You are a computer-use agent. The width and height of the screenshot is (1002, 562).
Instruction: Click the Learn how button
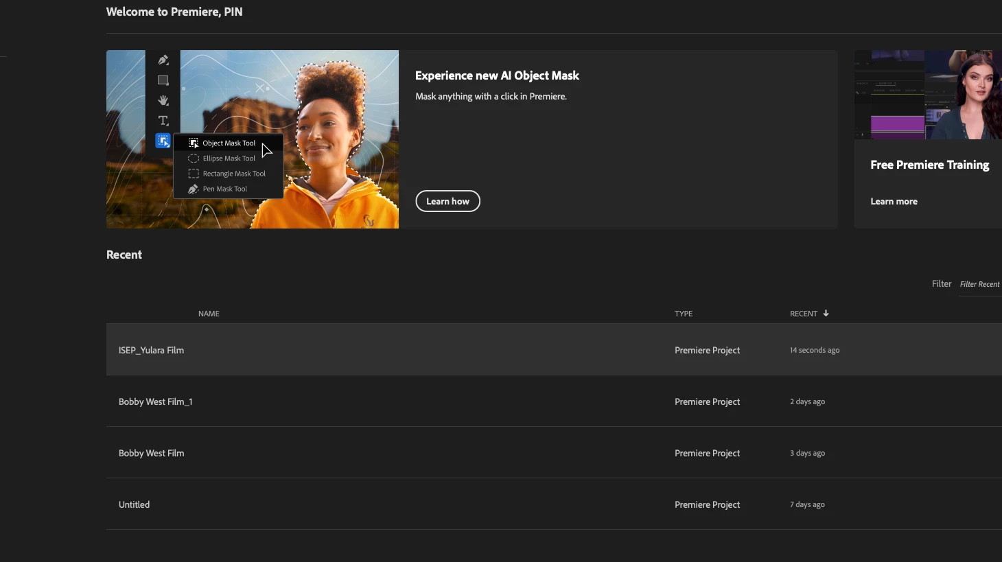coord(447,201)
